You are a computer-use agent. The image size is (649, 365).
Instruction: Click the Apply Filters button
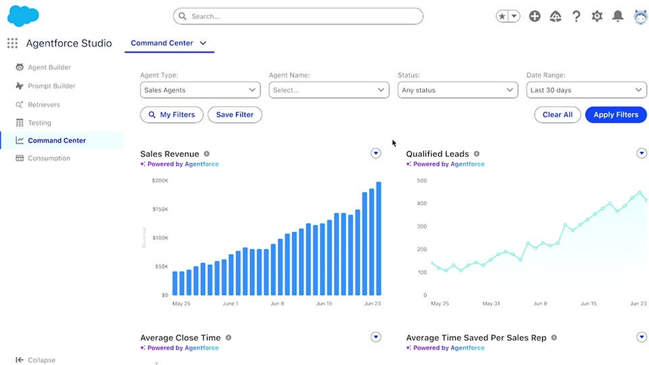[x=616, y=115]
